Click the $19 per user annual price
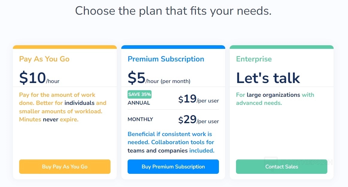The width and height of the screenshot is (348, 187). click(x=199, y=99)
